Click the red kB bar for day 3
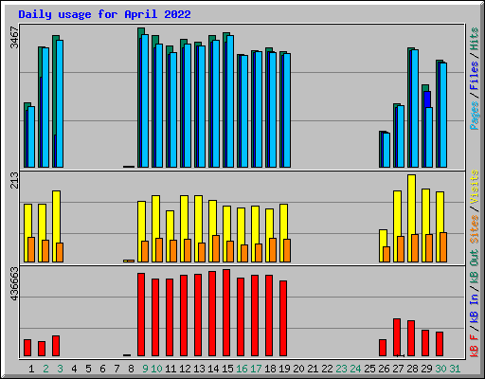485x379 pixels. tap(56, 346)
